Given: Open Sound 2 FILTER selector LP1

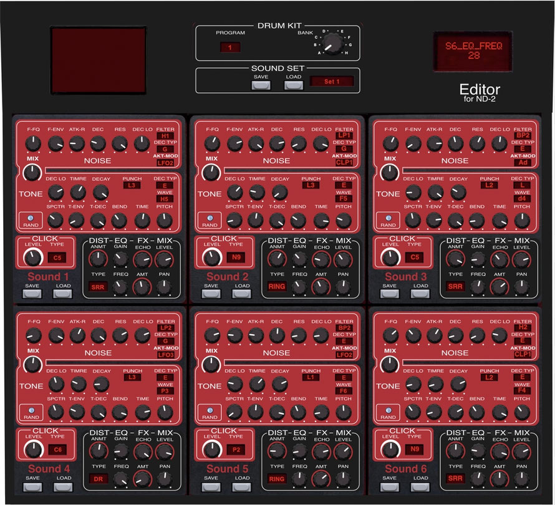Looking at the screenshot, I should click(x=344, y=135).
